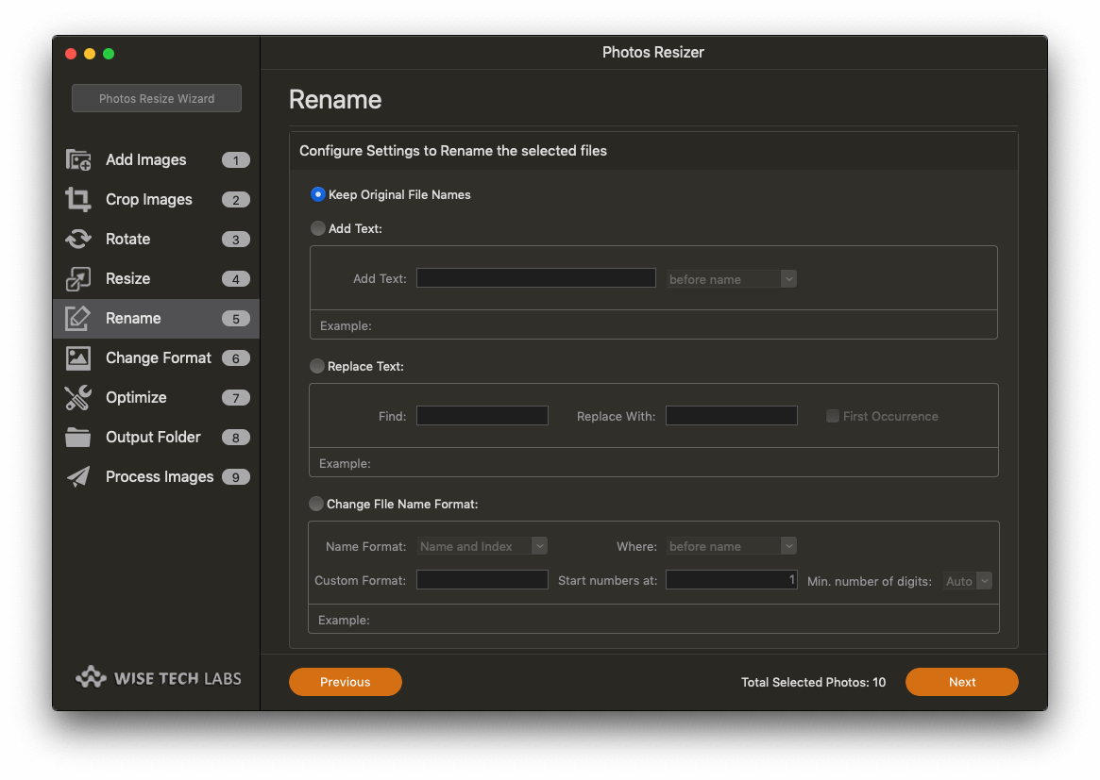Go to the Add Images step
The width and height of the screenshot is (1100, 780).
tap(146, 159)
